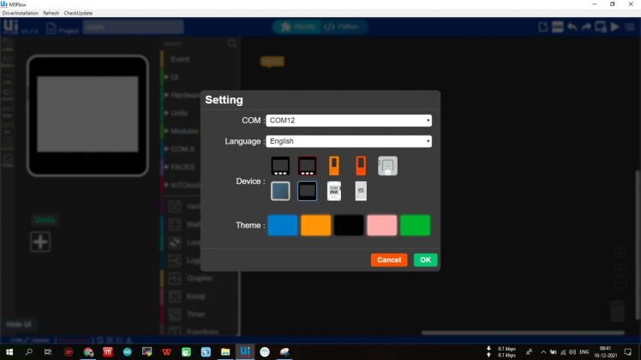Screen dimensions: 641x360
Task: Choose the light orange M5StickC device icon
Action: (x=334, y=166)
